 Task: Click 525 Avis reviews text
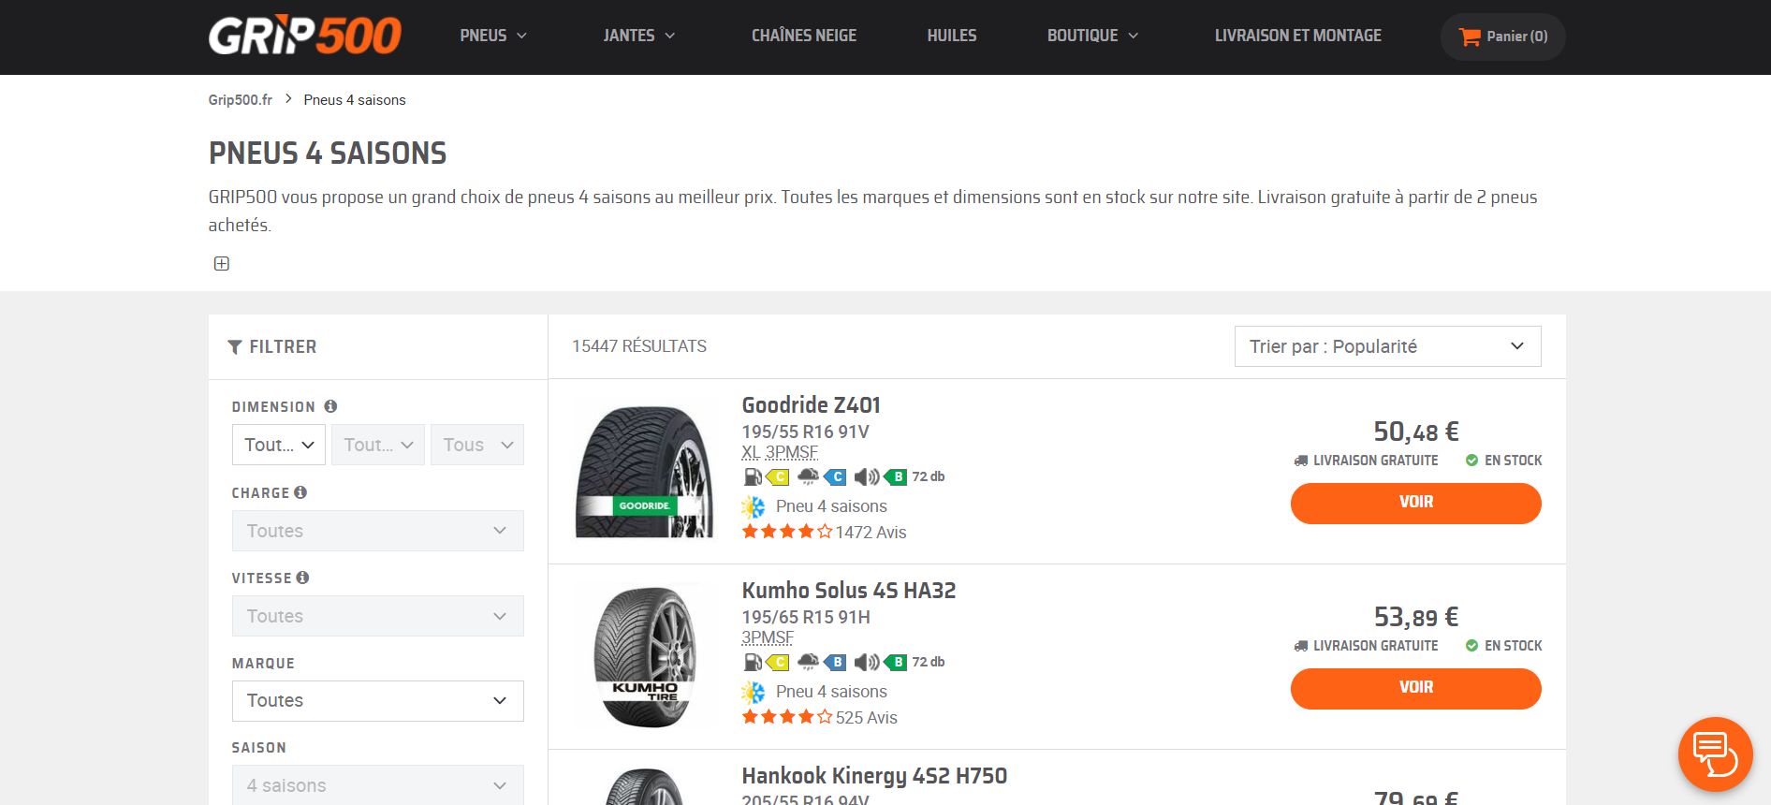click(x=867, y=718)
